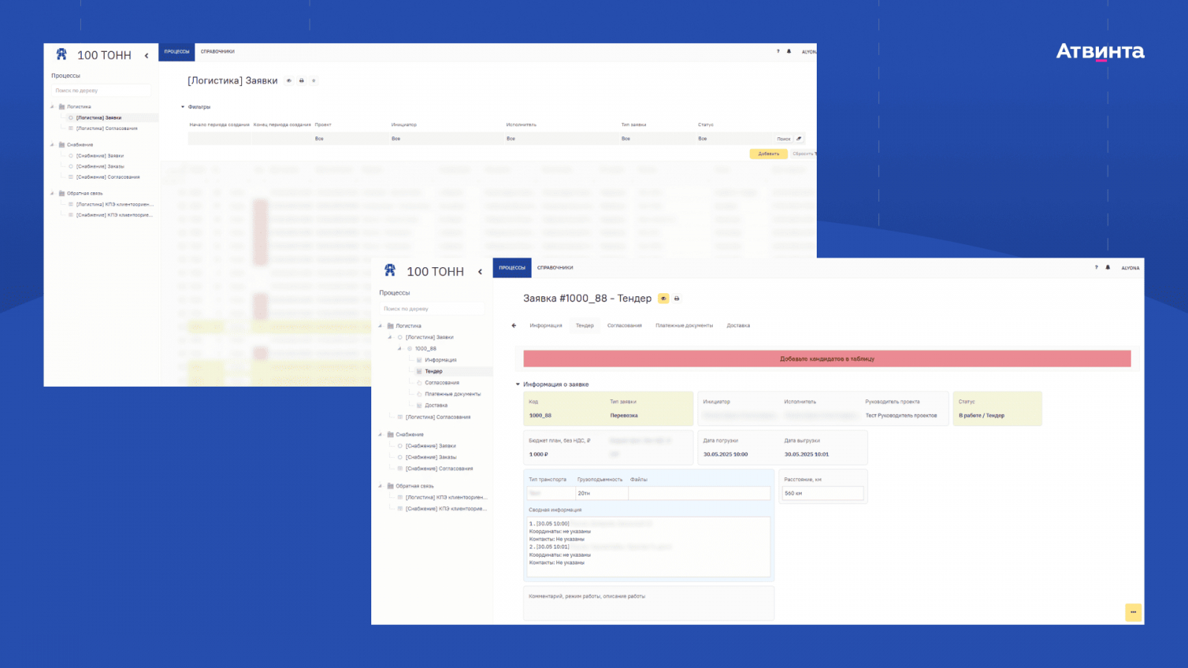Open the Платежные документы tab

pos(684,325)
